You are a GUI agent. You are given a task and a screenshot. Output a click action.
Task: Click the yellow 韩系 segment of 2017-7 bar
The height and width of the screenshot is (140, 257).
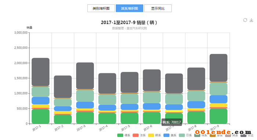[174, 111]
